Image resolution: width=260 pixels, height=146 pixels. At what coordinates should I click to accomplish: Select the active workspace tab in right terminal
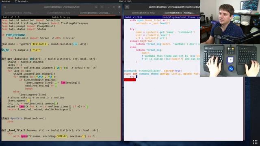(x=180, y=13)
